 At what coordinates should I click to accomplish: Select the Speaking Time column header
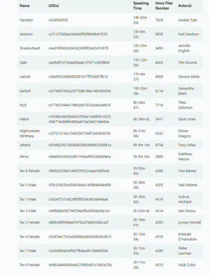tap(141, 6)
